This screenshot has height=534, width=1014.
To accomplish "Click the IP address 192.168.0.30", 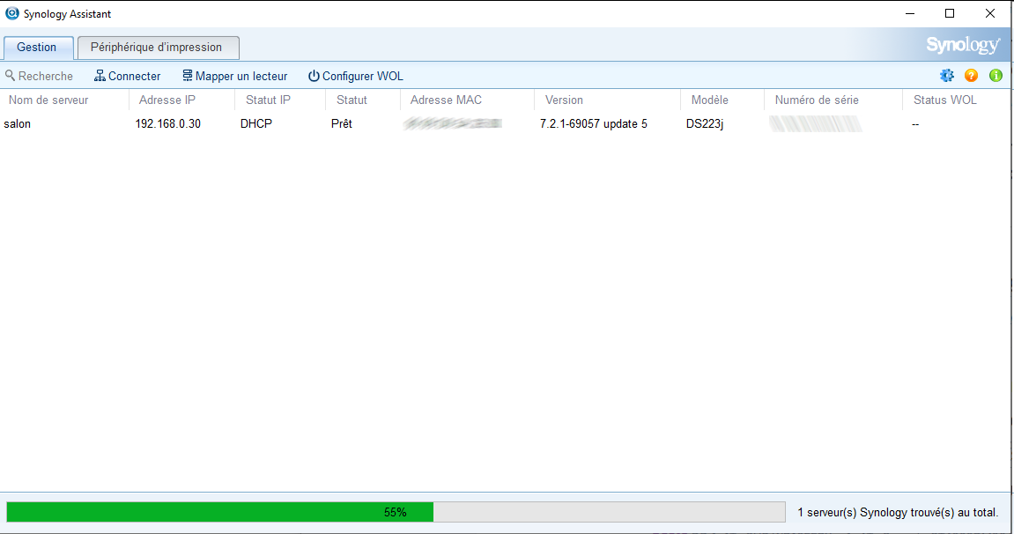I will (167, 124).
